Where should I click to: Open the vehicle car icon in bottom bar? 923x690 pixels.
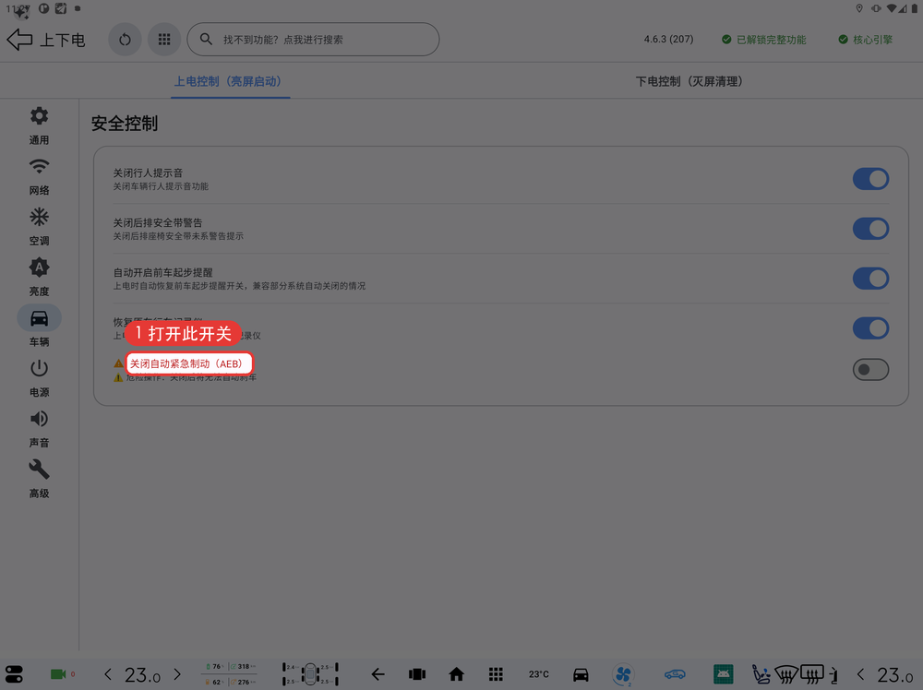pyautogui.click(x=581, y=674)
